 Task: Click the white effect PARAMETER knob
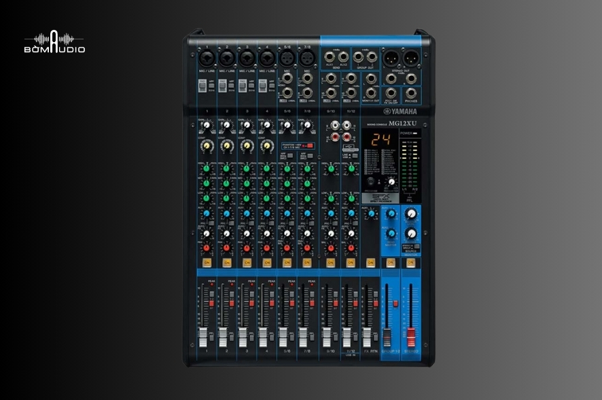(x=391, y=182)
